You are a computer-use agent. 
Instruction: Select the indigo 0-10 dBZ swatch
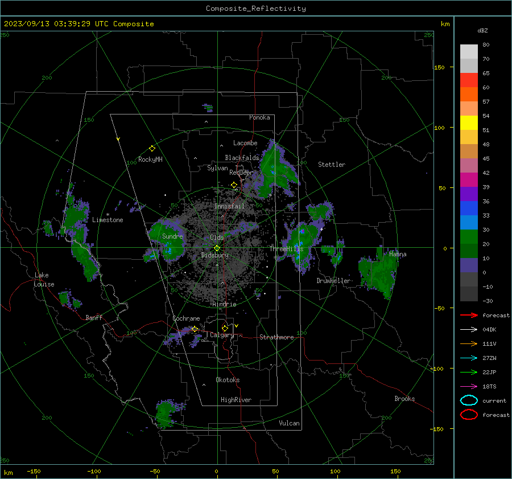click(469, 265)
